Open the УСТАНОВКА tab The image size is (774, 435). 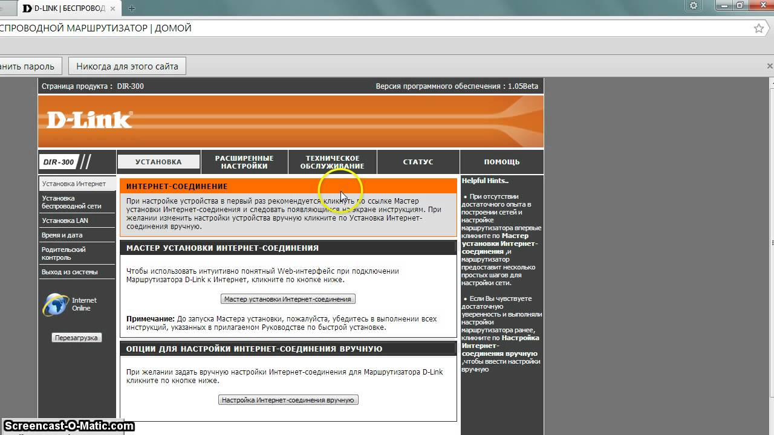tap(158, 162)
